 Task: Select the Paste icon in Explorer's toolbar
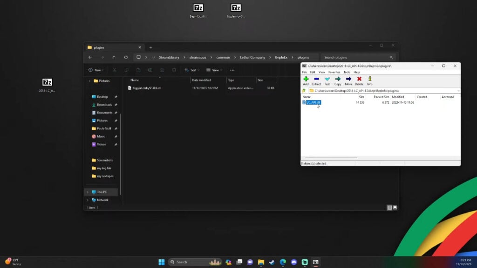(x=139, y=70)
